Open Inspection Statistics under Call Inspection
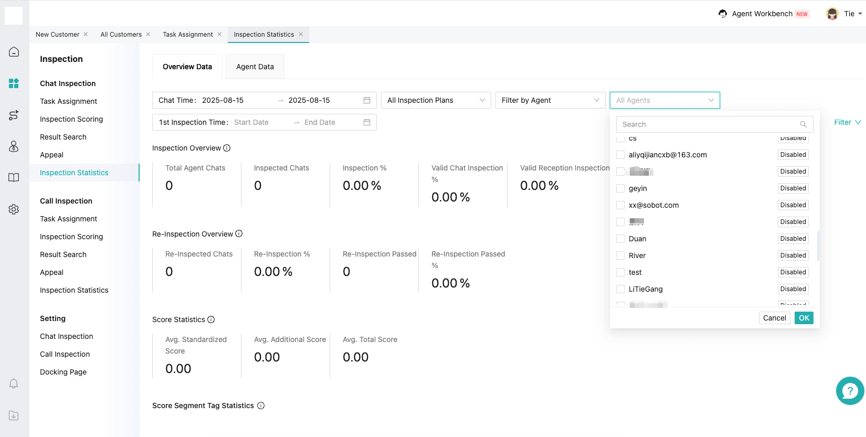 click(74, 290)
